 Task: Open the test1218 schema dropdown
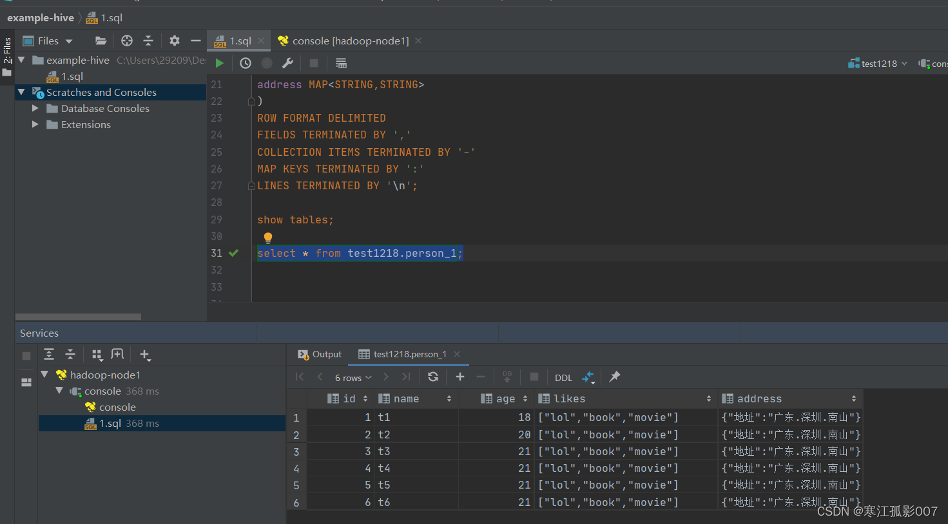(878, 63)
